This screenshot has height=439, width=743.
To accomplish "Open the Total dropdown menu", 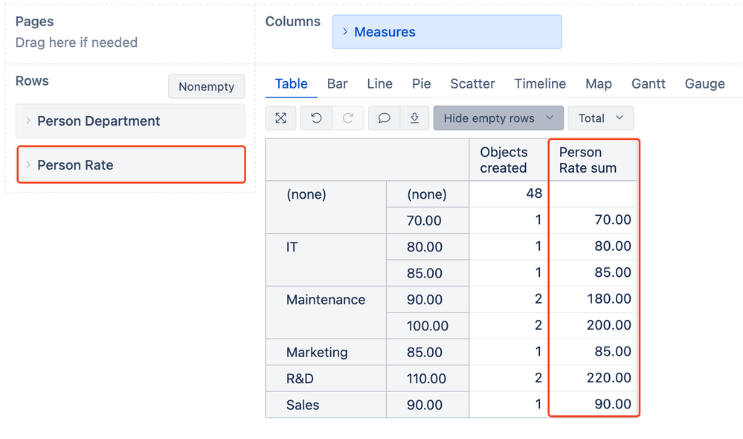I will click(600, 118).
